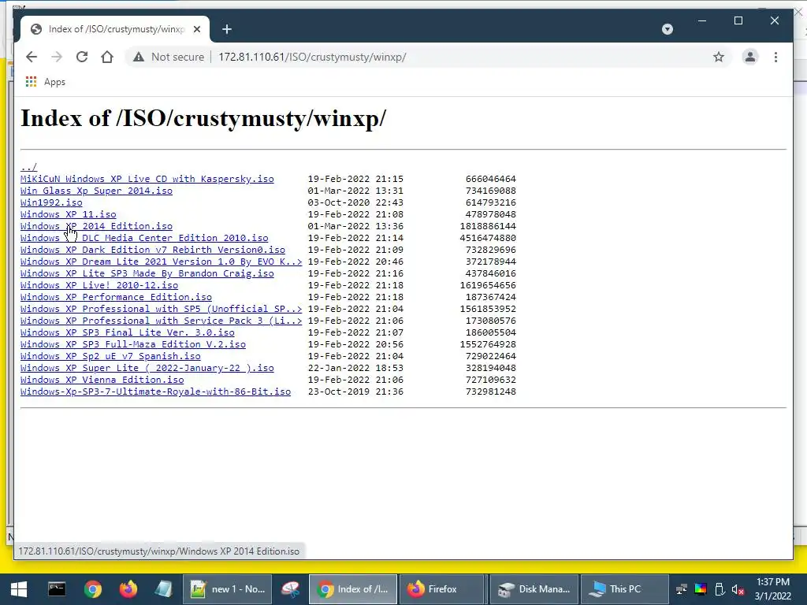Viewport: 807px width, 605px height.
Task: Open the Chrome profile avatar menu
Action: click(x=750, y=57)
